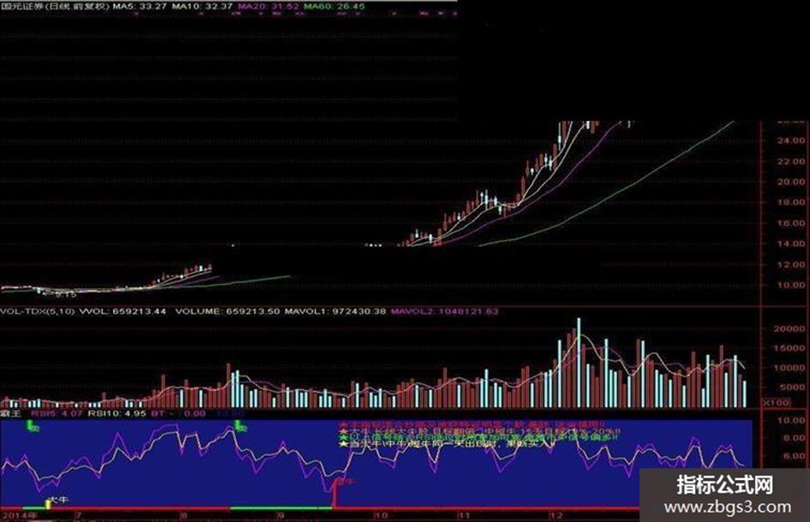Click the 20.00 price axis label
The width and height of the screenshot is (810, 522).
click(x=789, y=182)
